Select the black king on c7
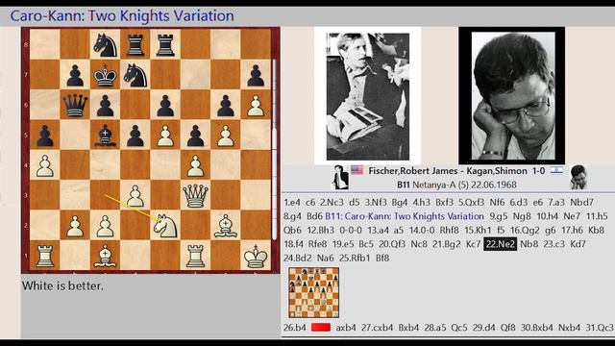The height and width of the screenshot is (346, 615). tap(105, 75)
